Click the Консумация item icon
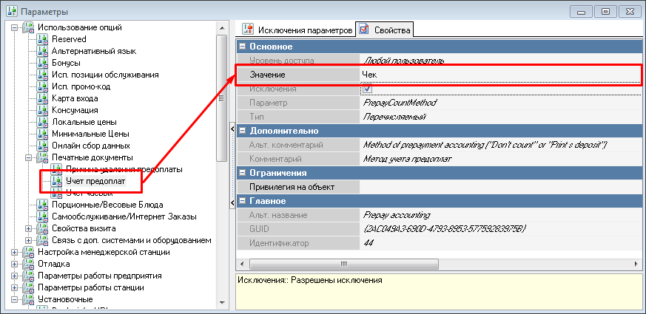The image size is (646, 314). click(43, 110)
